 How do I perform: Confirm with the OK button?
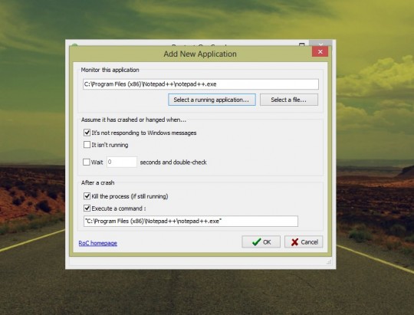pyautogui.click(x=261, y=242)
